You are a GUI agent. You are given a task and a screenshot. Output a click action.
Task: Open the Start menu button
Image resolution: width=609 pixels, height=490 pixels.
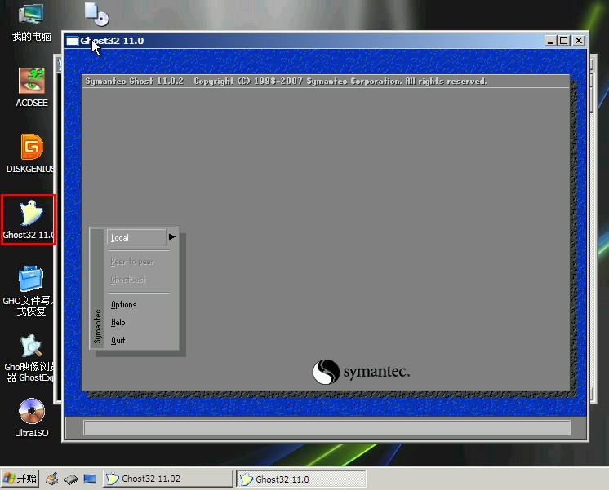[20, 478]
